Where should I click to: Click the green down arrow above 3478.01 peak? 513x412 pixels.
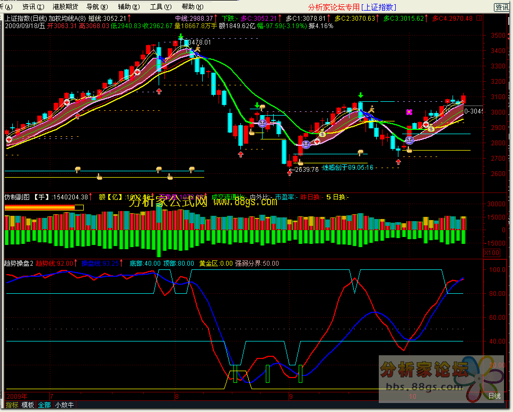click(181, 36)
